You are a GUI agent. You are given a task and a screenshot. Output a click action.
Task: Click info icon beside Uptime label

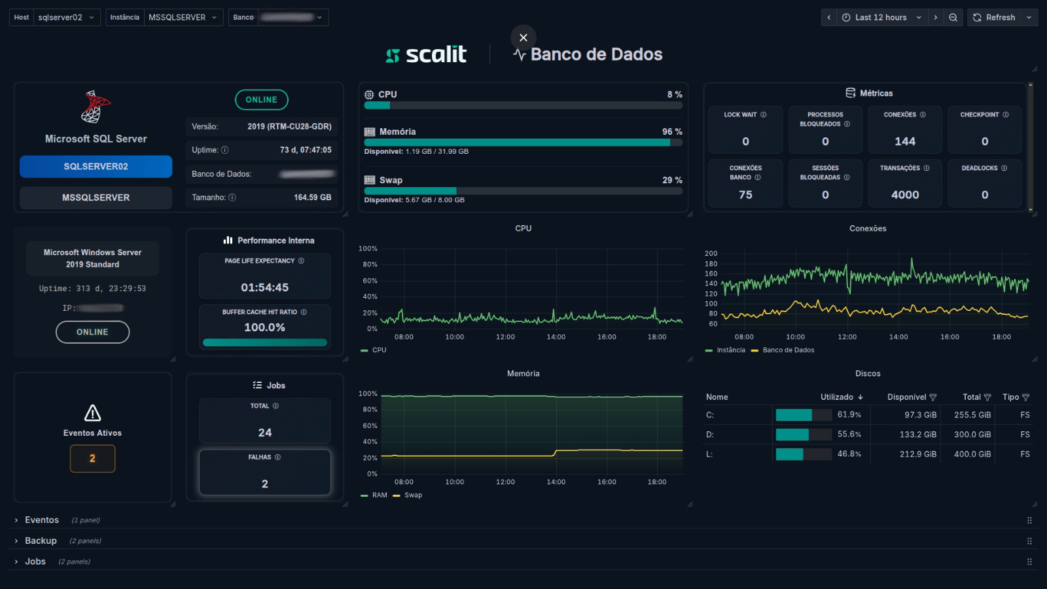click(x=225, y=150)
